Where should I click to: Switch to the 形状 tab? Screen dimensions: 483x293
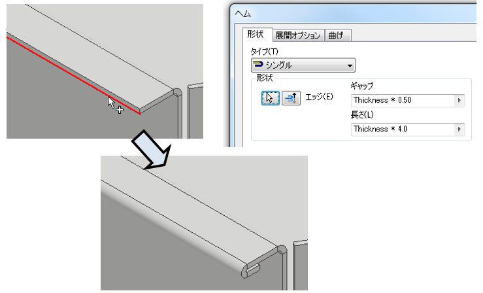(x=256, y=34)
